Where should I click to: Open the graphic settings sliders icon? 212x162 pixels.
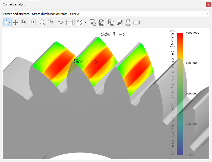tap(61, 23)
